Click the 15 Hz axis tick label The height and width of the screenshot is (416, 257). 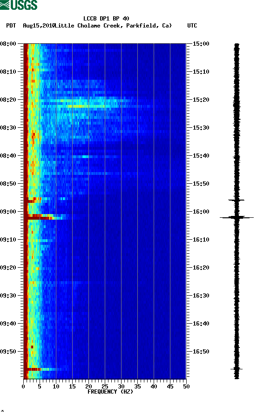(72, 387)
